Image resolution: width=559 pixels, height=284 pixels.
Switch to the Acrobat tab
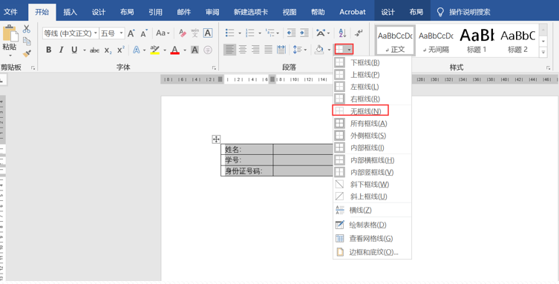coord(352,12)
